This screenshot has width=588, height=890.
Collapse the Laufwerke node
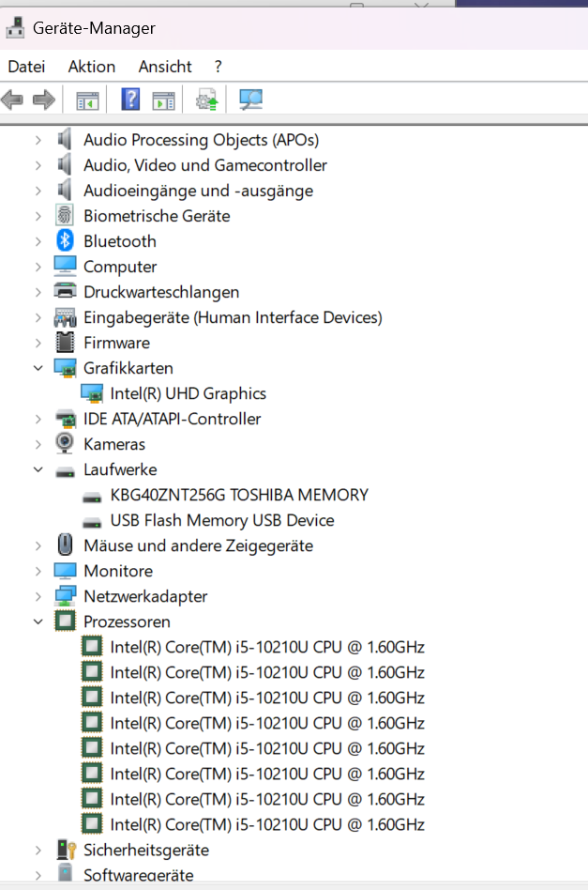point(38,469)
